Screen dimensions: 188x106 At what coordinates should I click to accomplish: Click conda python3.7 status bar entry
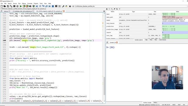point(150,105)
